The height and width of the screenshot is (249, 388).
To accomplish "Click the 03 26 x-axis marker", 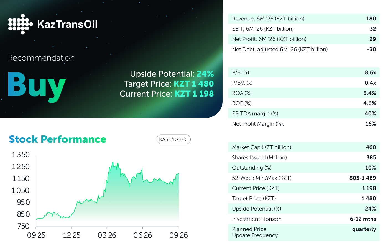I will point(107,235).
